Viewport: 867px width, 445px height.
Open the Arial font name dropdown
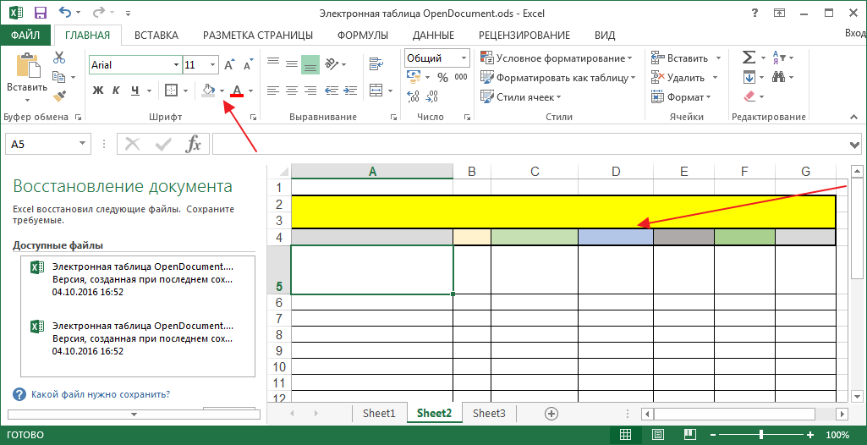(x=177, y=64)
